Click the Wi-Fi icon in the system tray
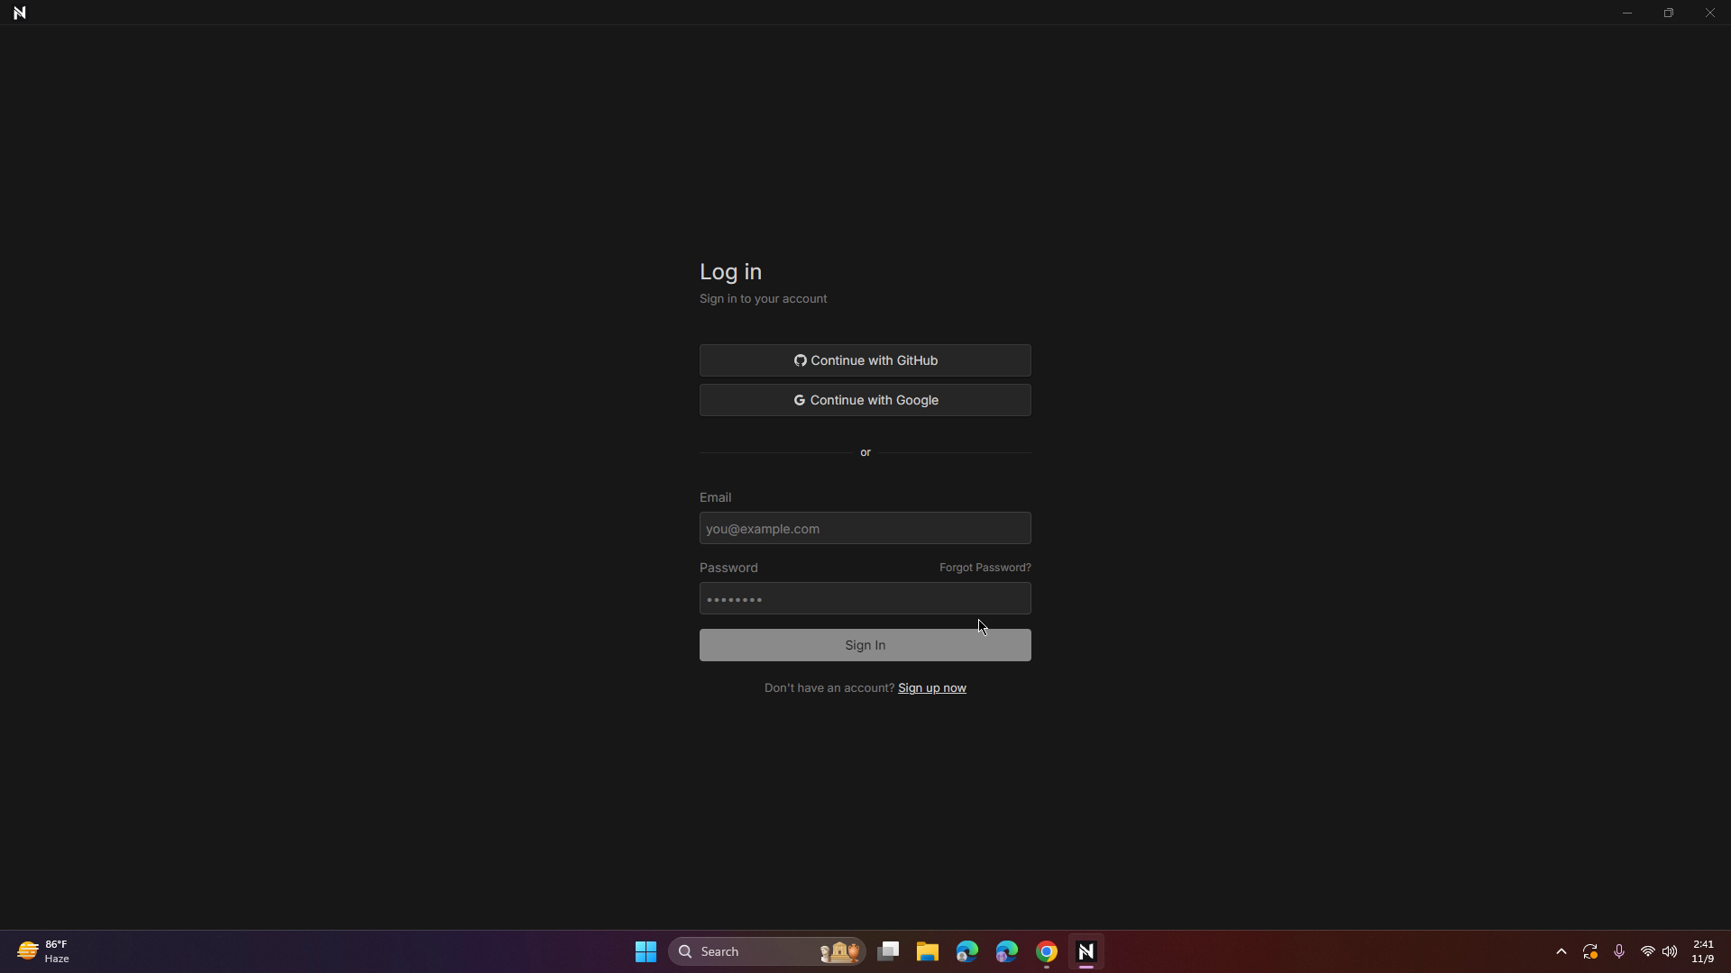Viewport: 1731px width, 973px height. [1648, 951]
